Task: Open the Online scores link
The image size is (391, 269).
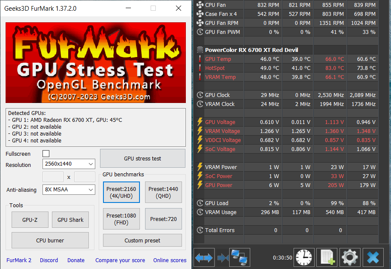Action: click(x=170, y=260)
